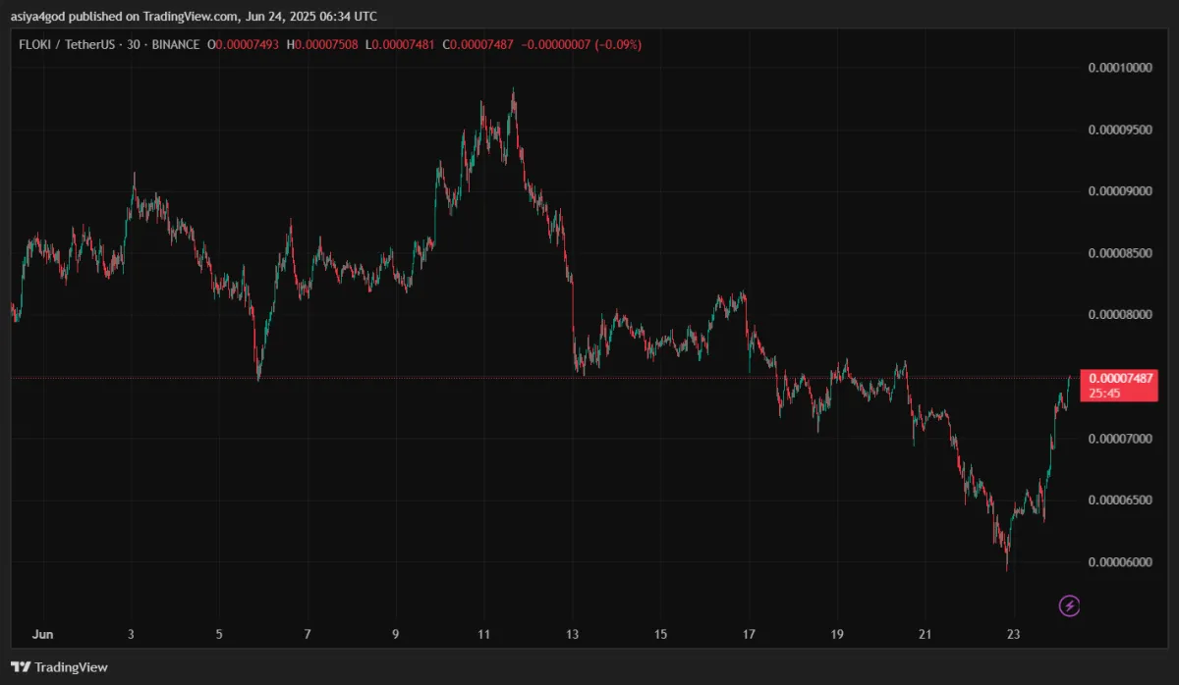The width and height of the screenshot is (1179, 685).
Task: Click the 0.00010000 price axis label
Action: coord(1120,68)
